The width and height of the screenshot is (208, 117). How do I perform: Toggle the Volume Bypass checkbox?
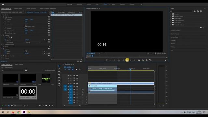coord(26,51)
